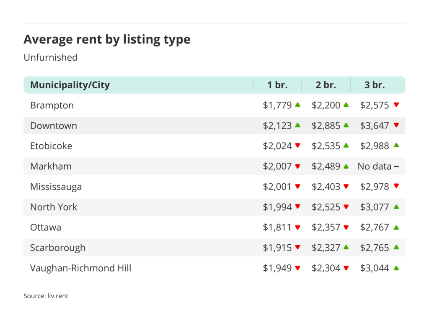
Task: Select the 2 br. column header
Action: pyautogui.click(x=326, y=85)
